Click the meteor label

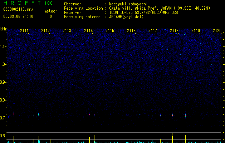(51, 11)
